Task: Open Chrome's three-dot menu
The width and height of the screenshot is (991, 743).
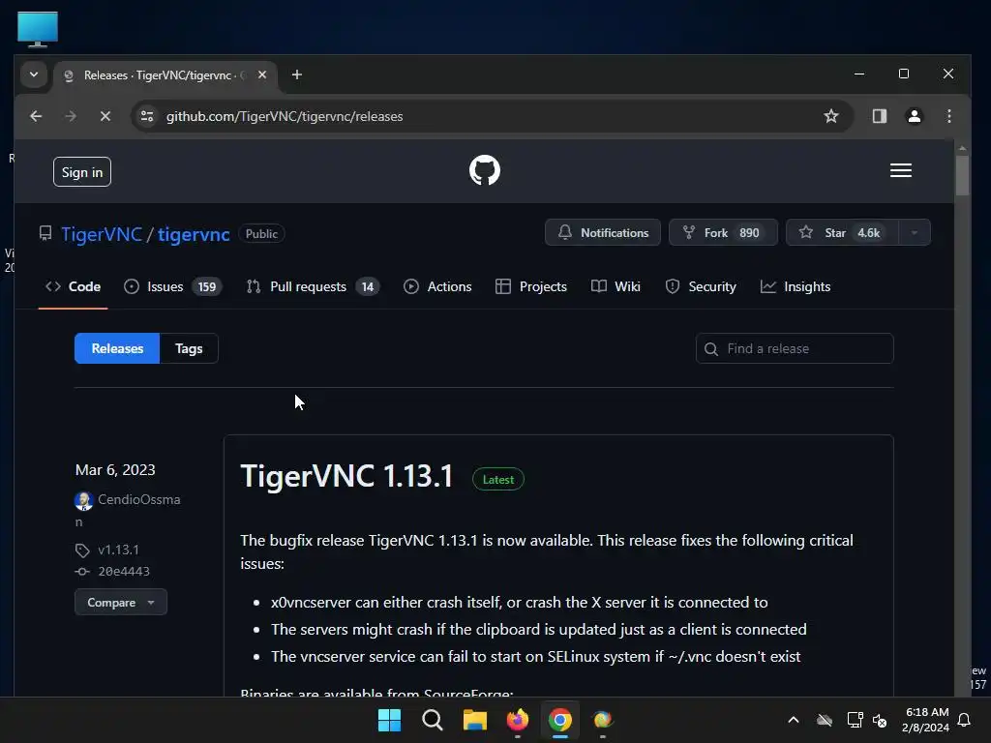Action: click(948, 116)
